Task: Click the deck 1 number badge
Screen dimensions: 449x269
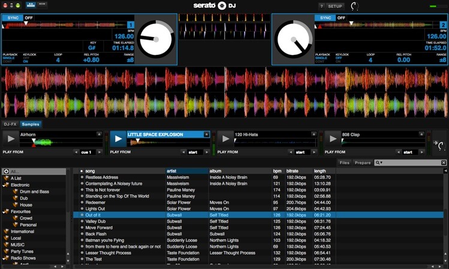Action: click(131, 25)
